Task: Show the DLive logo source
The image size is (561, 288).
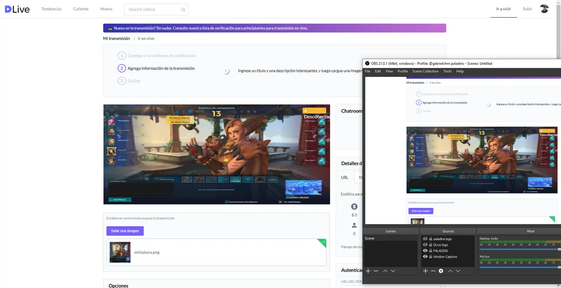Action: pyautogui.click(x=425, y=245)
